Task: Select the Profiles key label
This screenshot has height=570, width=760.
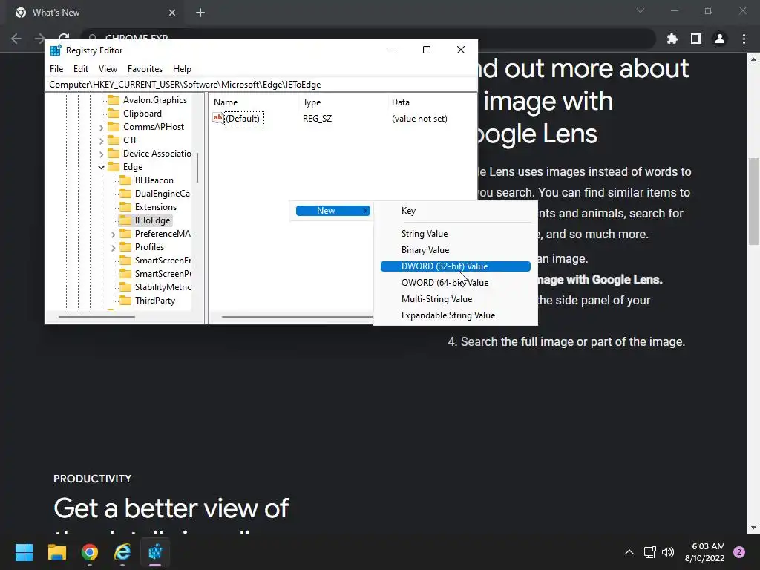Action: click(149, 247)
